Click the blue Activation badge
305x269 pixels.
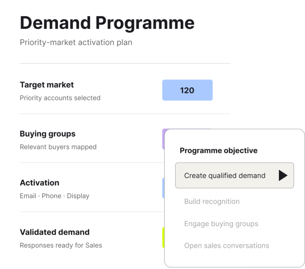coord(163,188)
